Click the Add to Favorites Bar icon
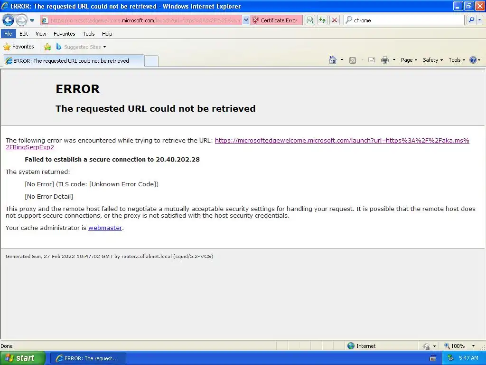This screenshot has width=486, height=365. pos(47,47)
